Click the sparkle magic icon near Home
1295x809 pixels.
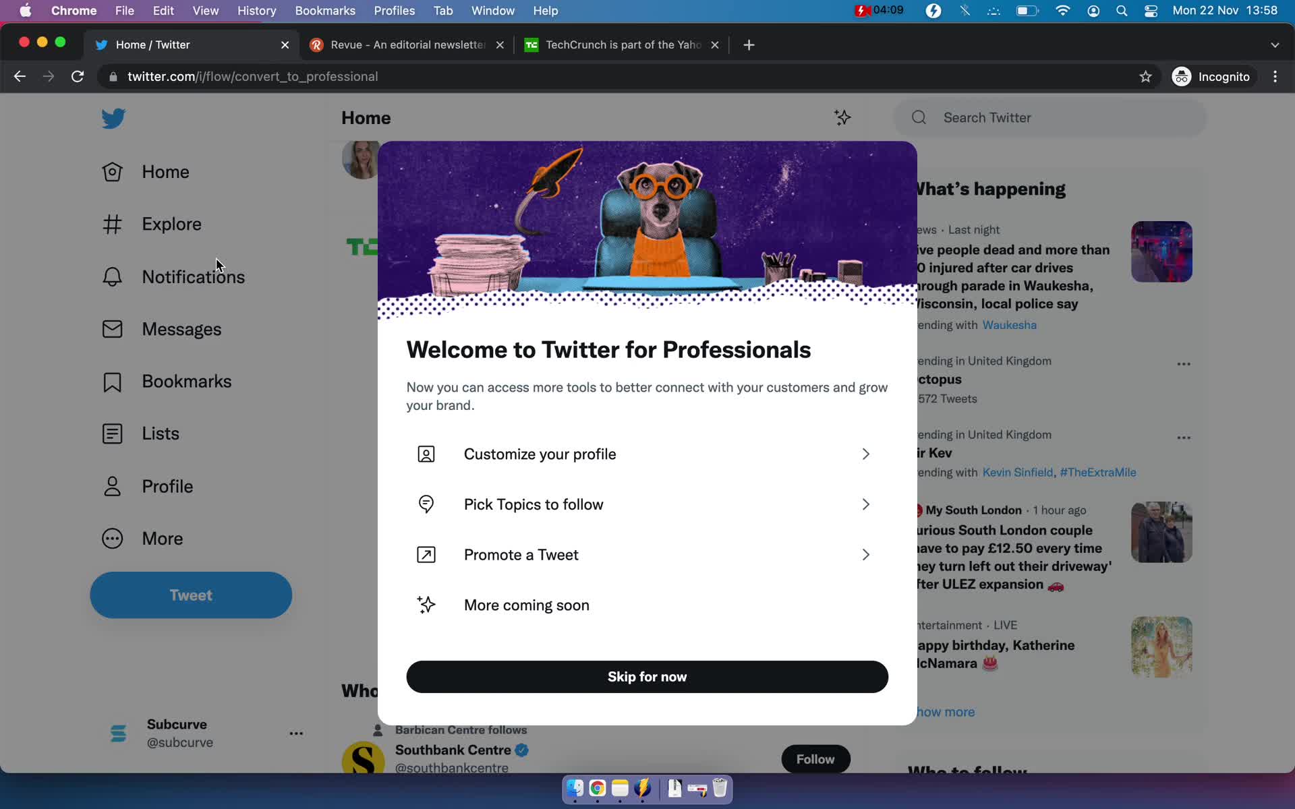[843, 117]
